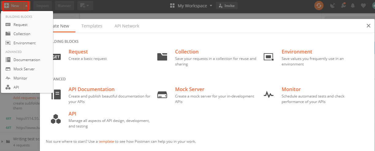
Task: Click the Request heading in the dialog
Action: (78, 52)
